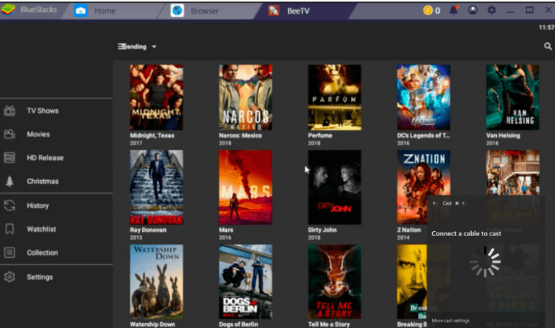The image size is (555, 328).
Task: Open BeeTV Settings gear in sidebar
Action: tap(10, 277)
